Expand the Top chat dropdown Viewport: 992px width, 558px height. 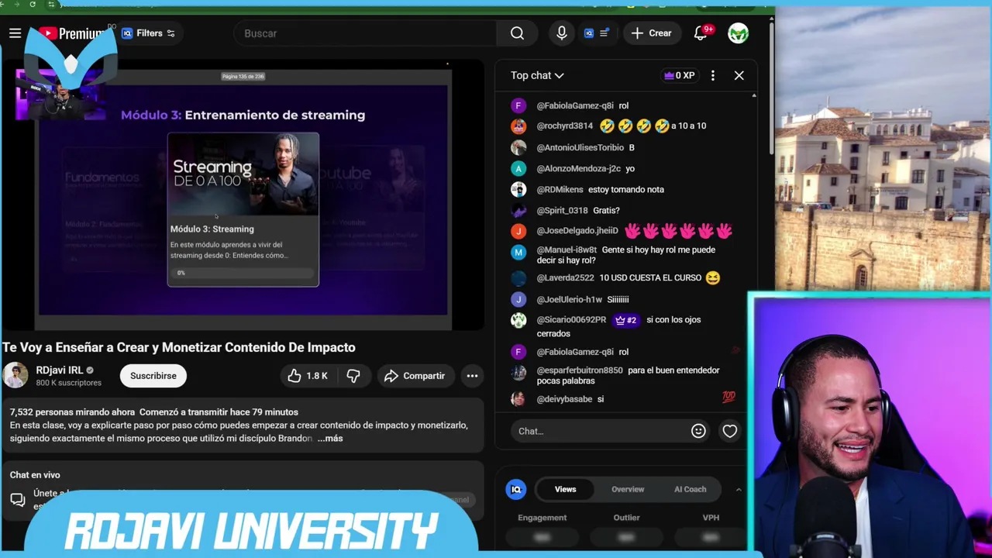click(x=537, y=75)
